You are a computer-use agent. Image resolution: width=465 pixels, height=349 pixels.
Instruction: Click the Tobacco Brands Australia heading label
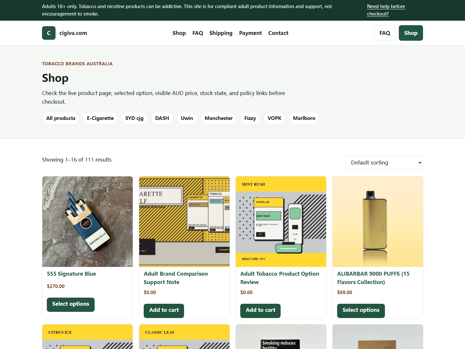tap(77, 64)
